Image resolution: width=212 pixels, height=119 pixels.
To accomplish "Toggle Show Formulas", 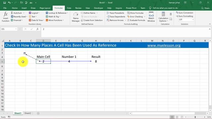I will click(x=135, y=13).
